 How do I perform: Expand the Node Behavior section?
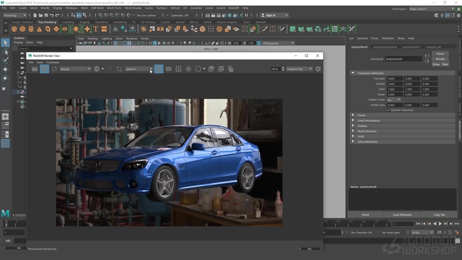coord(353,131)
